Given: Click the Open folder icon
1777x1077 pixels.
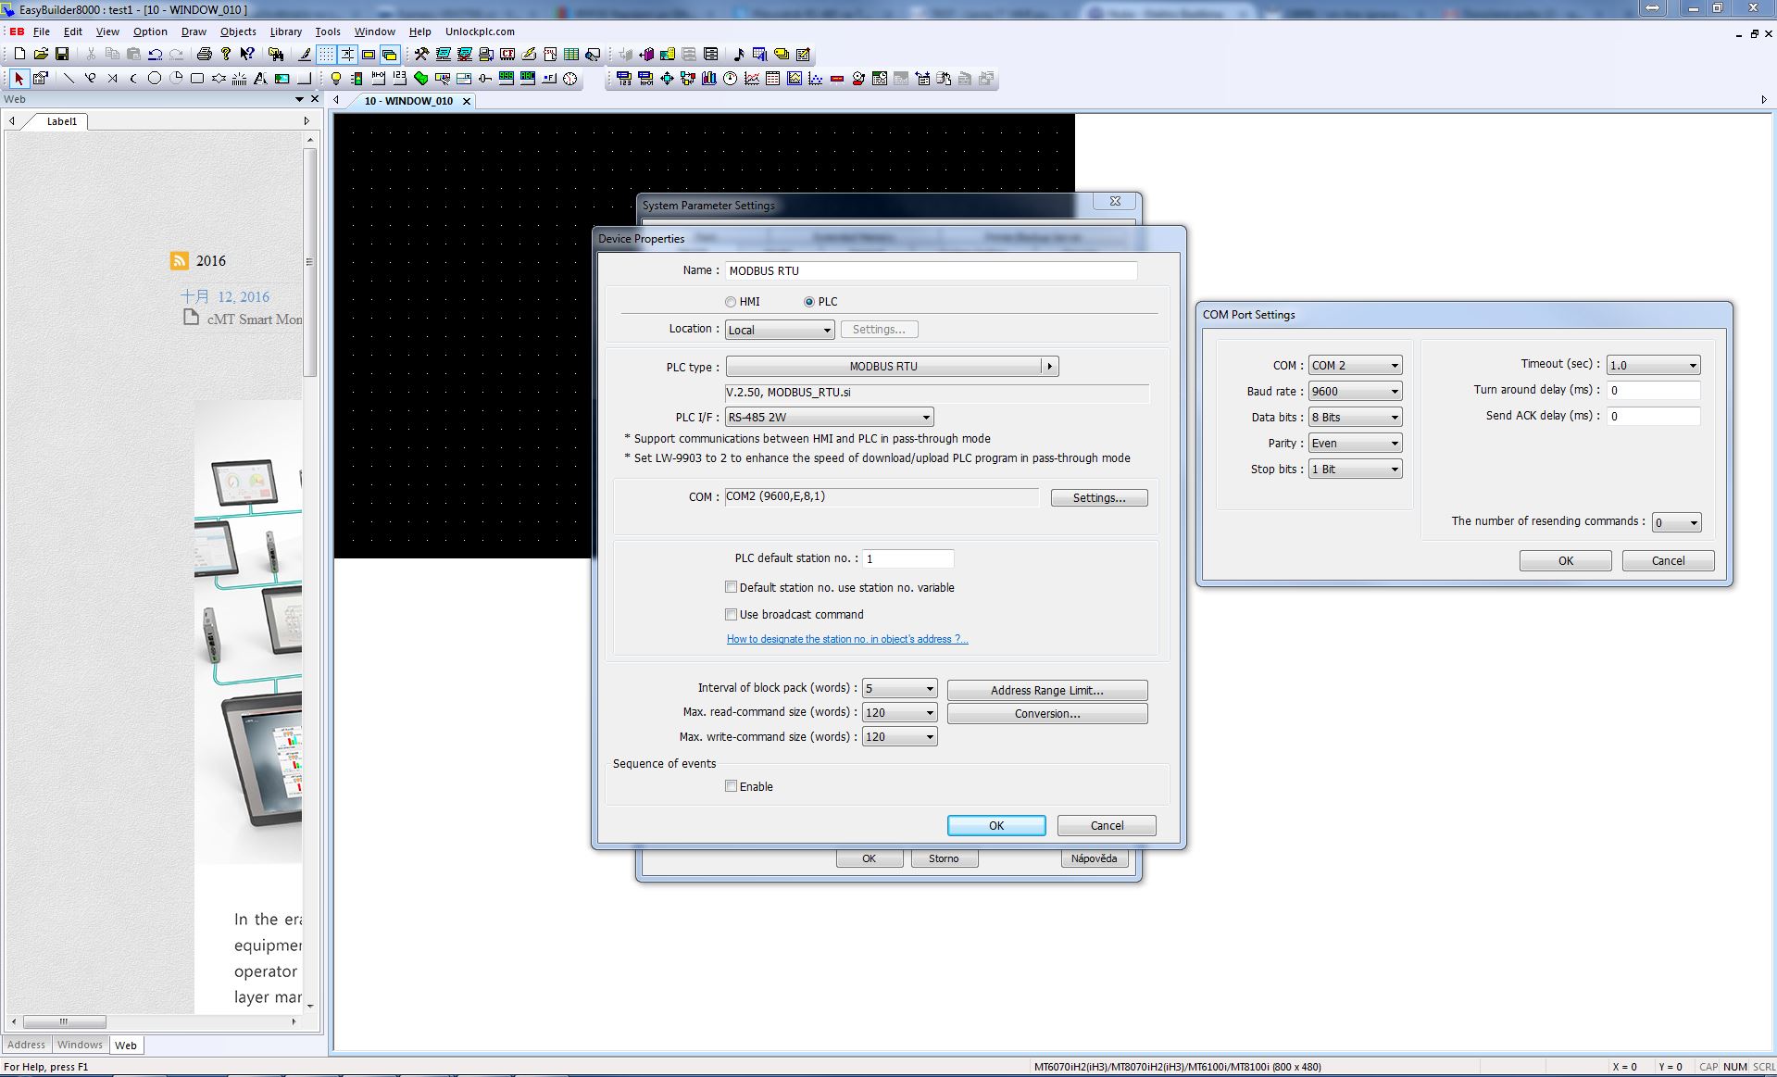Looking at the screenshot, I should point(41,55).
